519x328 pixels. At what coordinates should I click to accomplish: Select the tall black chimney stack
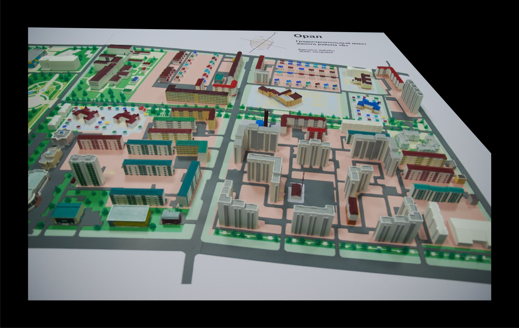click(x=266, y=118)
